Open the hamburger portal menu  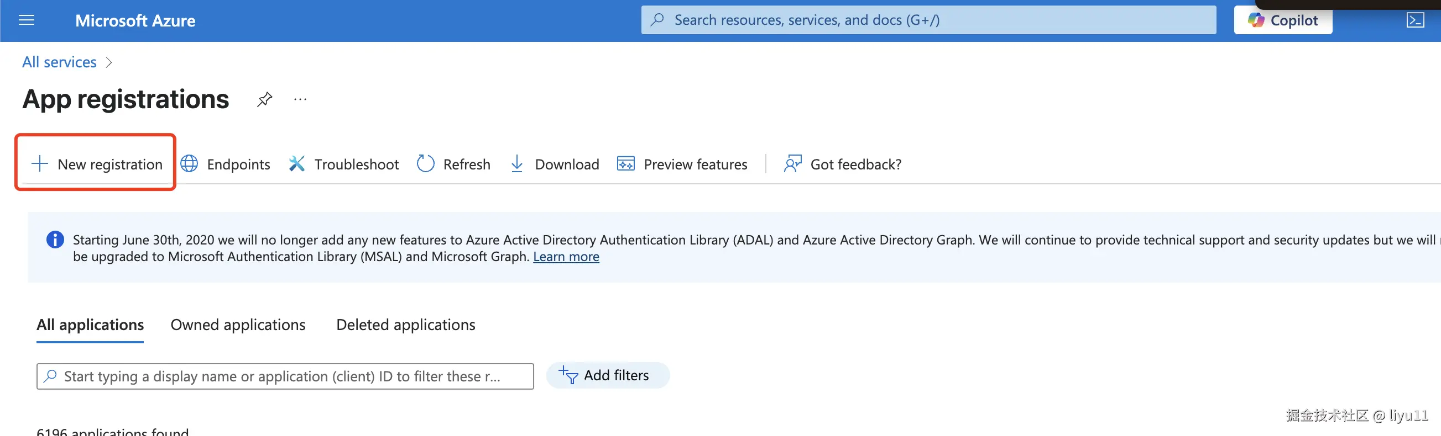pyautogui.click(x=27, y=20)
